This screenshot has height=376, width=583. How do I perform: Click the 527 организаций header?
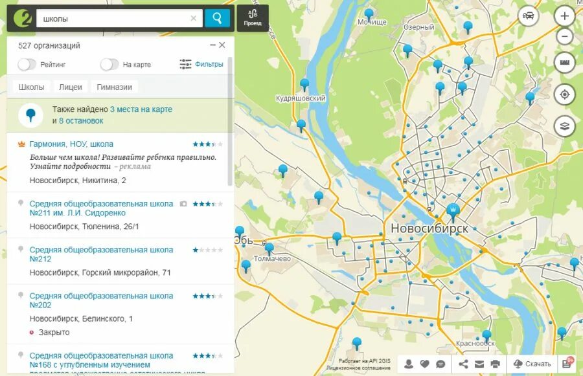coord(49,45)
